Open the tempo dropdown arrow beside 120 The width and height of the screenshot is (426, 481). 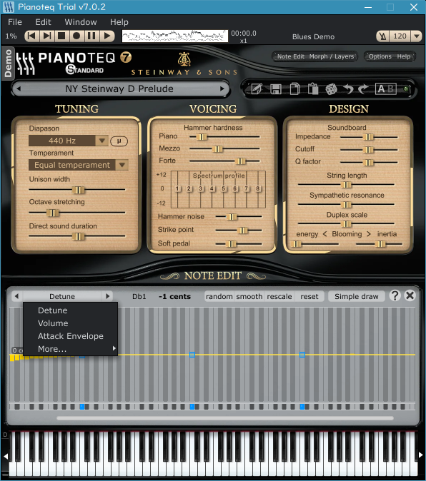[417, 36]
